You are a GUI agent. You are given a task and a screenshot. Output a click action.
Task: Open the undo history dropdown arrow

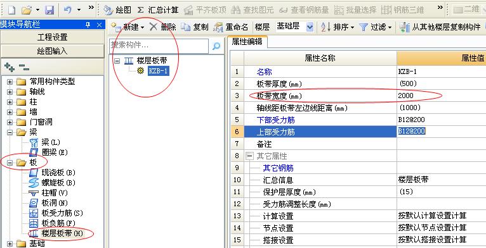(x=79, y=10)
